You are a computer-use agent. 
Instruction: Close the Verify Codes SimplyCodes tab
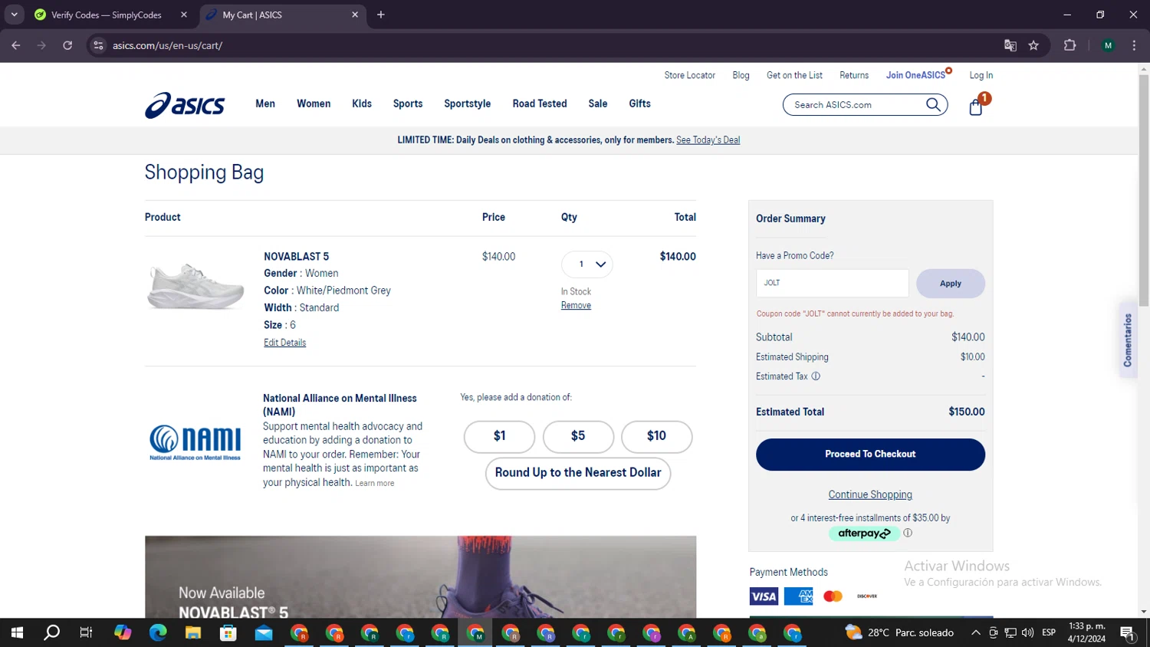coord(184,15)
